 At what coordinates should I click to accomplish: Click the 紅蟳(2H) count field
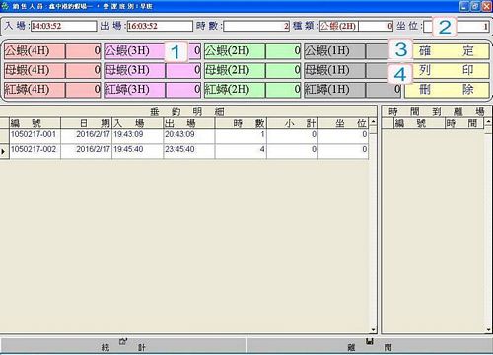[x=283, y=90]
